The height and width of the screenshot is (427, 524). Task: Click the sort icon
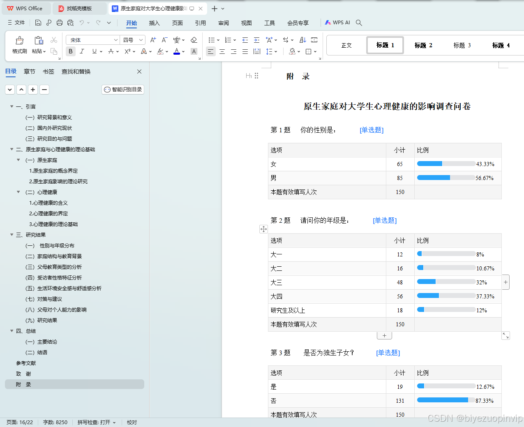(x=303, y=40)
